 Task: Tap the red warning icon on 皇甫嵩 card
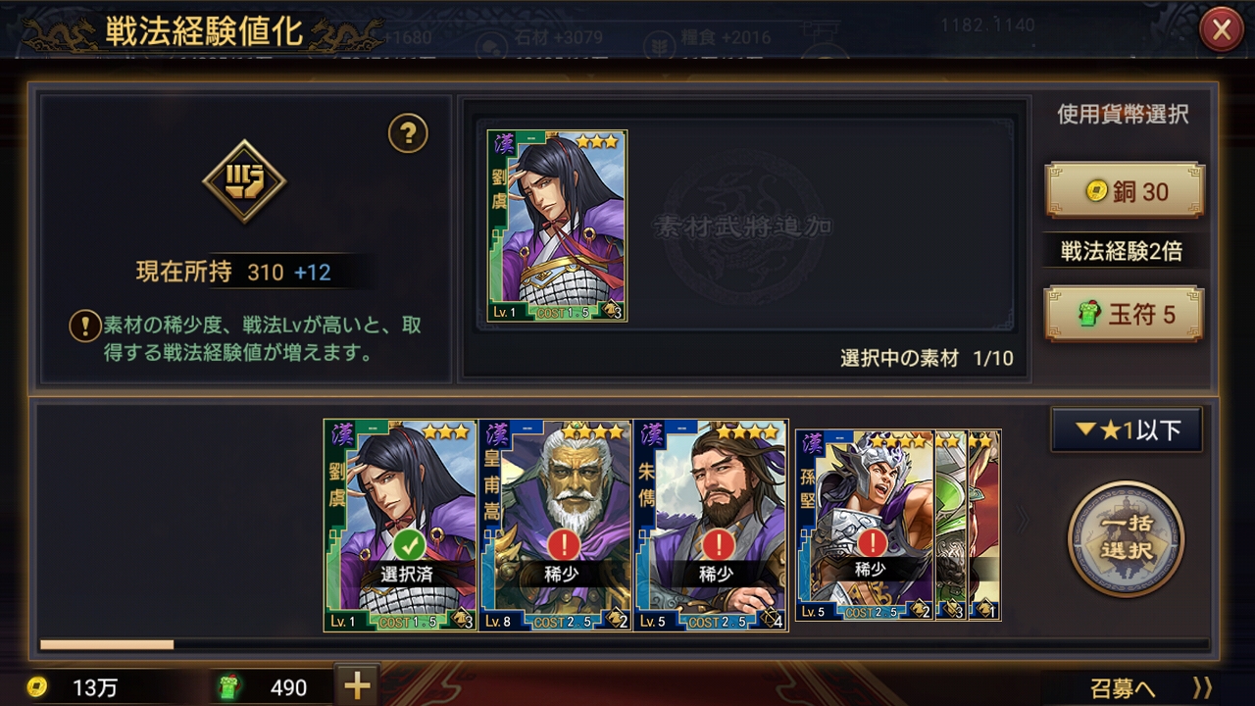[x=562, y=545]
